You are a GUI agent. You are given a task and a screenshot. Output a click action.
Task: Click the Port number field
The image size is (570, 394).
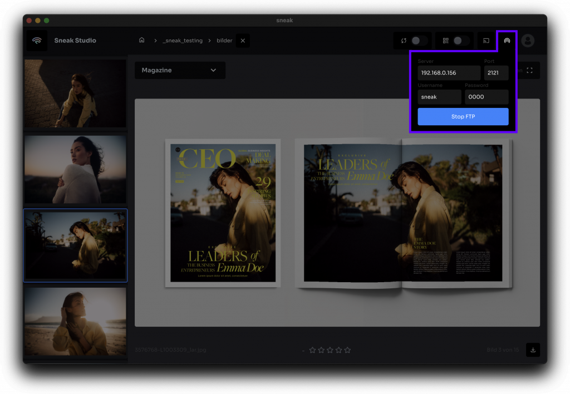coord(496,73)
